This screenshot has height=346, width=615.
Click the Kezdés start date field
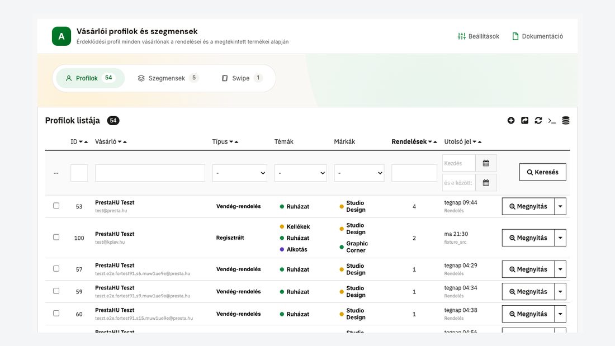(x=459, y=163)
